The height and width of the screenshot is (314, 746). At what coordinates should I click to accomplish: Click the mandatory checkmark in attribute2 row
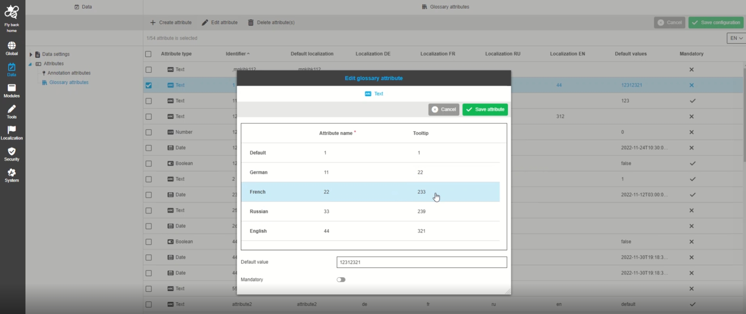[x=693, y=304]
